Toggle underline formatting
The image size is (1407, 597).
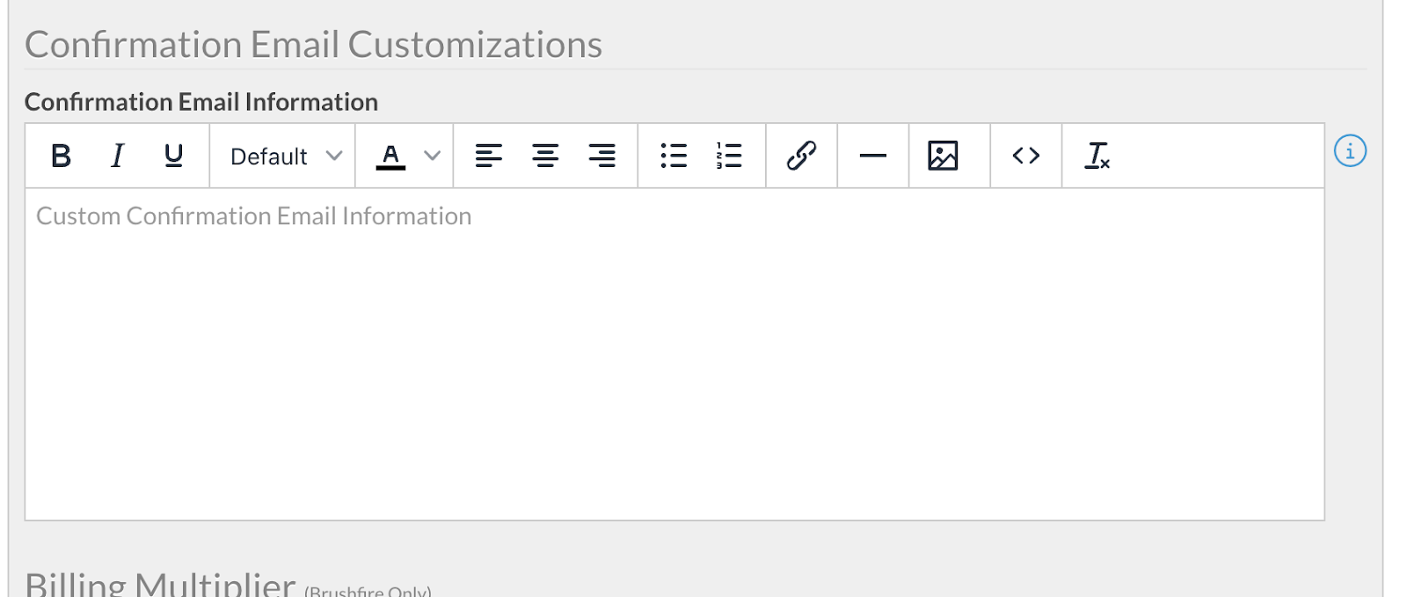[x=173, y=156]
